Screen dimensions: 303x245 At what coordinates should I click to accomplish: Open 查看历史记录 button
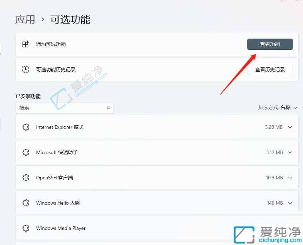click(270, 69)
